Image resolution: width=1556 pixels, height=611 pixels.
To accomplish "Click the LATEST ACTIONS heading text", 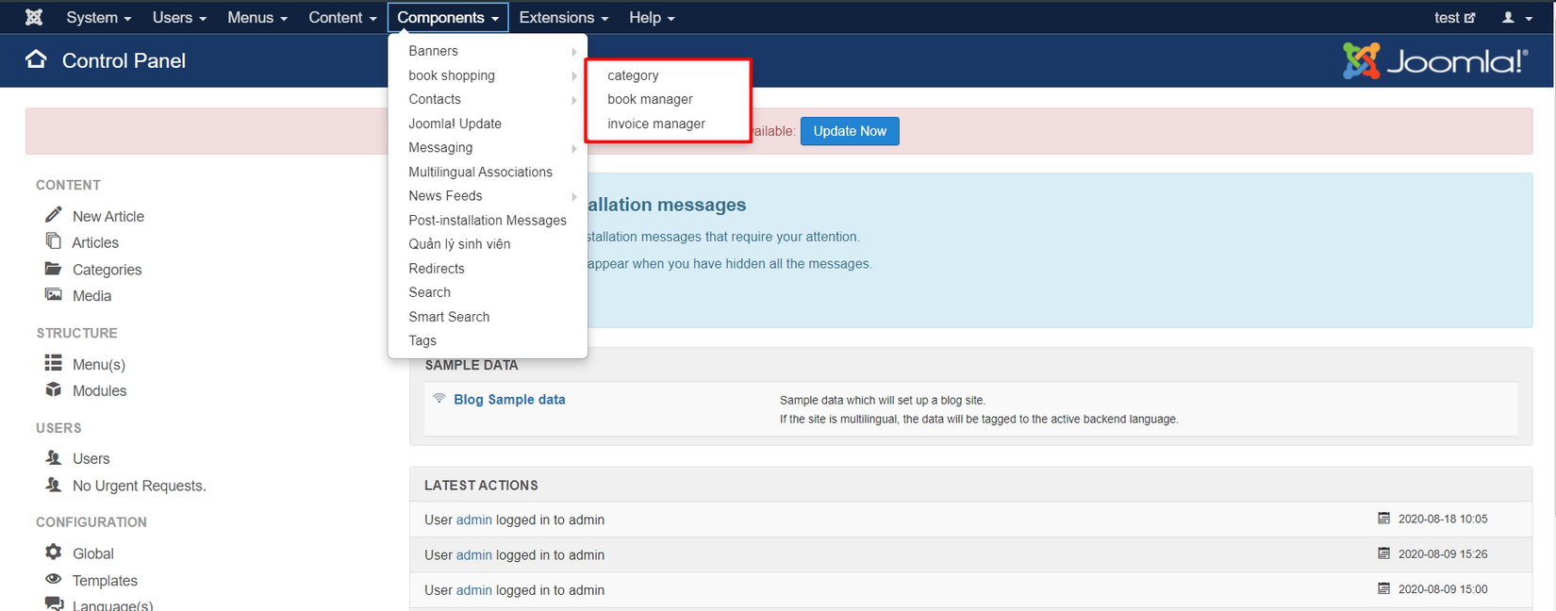I will point(481,485).
